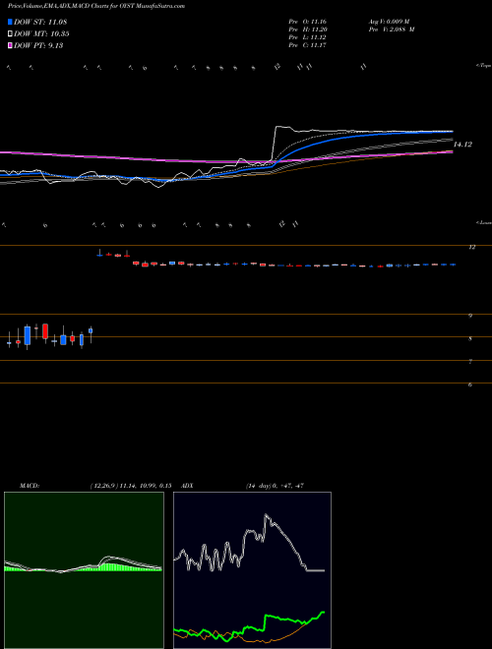Click inside the dark-blue ADX indicator chart

coord(252,570)
